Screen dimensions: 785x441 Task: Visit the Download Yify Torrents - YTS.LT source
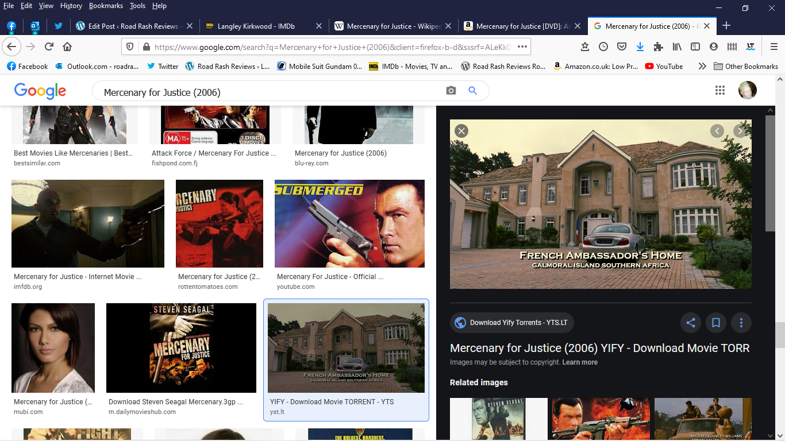point(511,323)
